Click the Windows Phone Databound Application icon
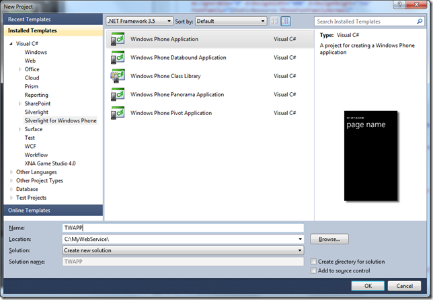This screenshot has width=433, height=300. point(118,57)
